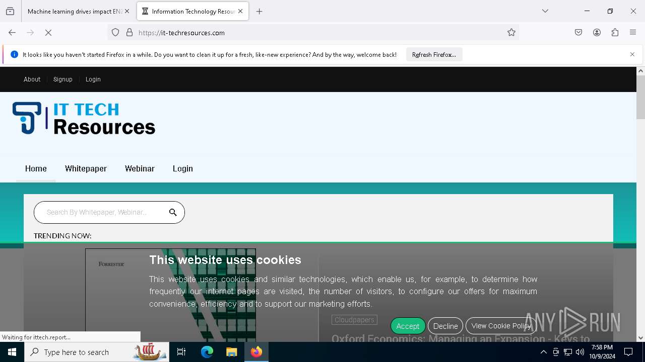This screenshot has width=645, height=362.
Task: Switch to Firefox taskbar icon
Action: [256, 352]
